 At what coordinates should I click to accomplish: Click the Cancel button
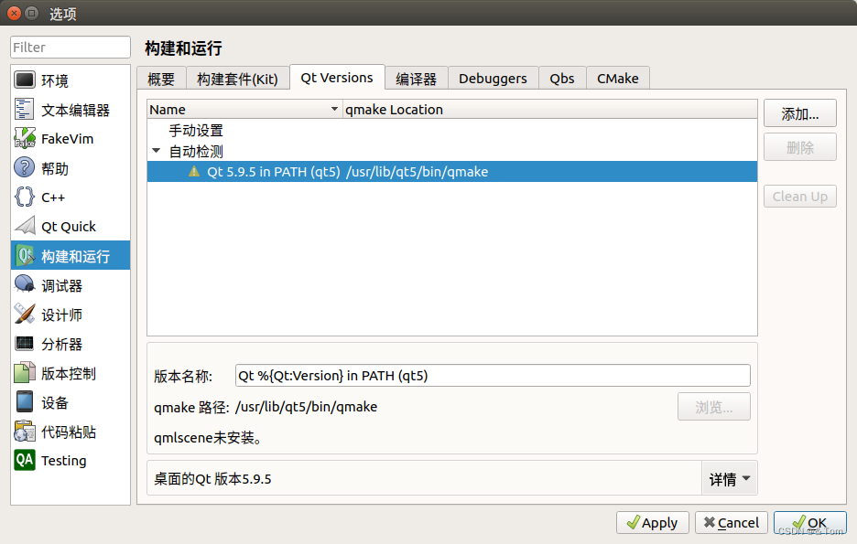pos(732,523)
